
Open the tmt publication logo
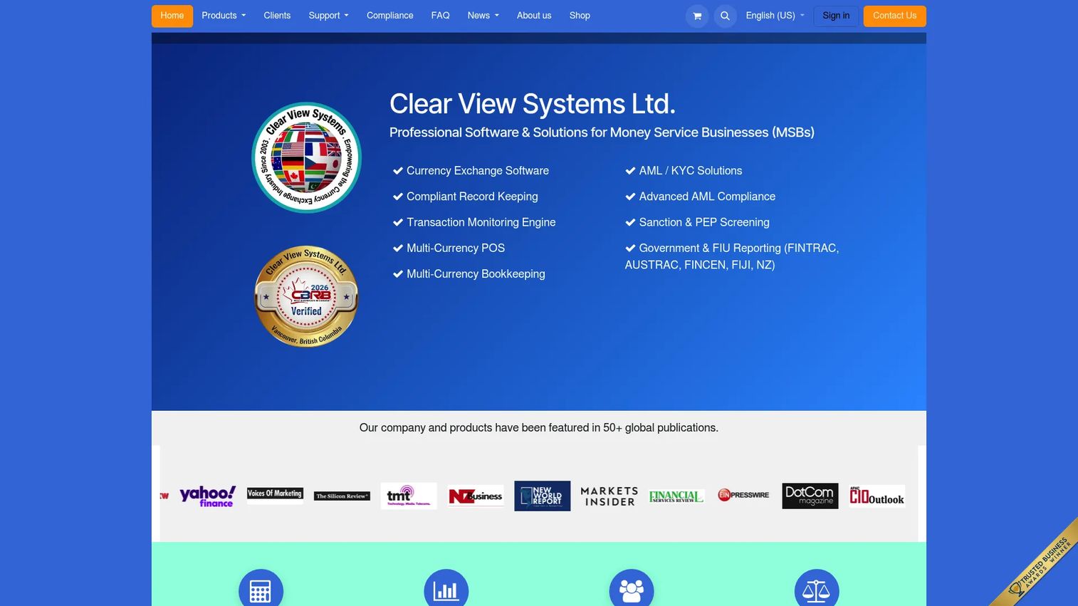tap(409, 496)
